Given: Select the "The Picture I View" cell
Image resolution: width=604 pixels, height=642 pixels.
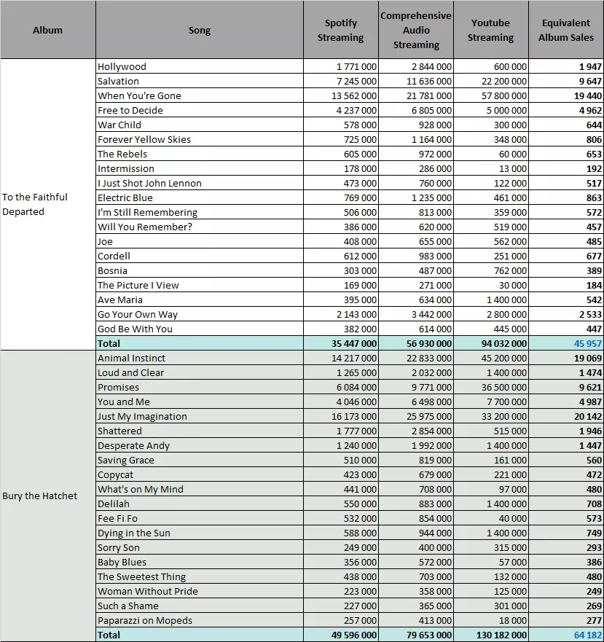Looking at the screenshot, I should [x=200, y=285].
